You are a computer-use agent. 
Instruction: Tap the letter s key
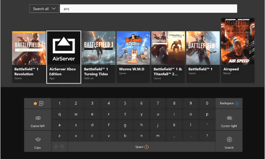click(76, 125)
